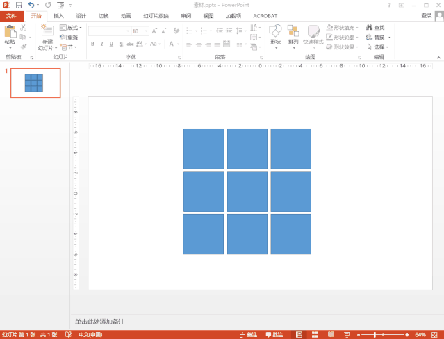Center align text
The image size is (444, 339).
(199, 44)
